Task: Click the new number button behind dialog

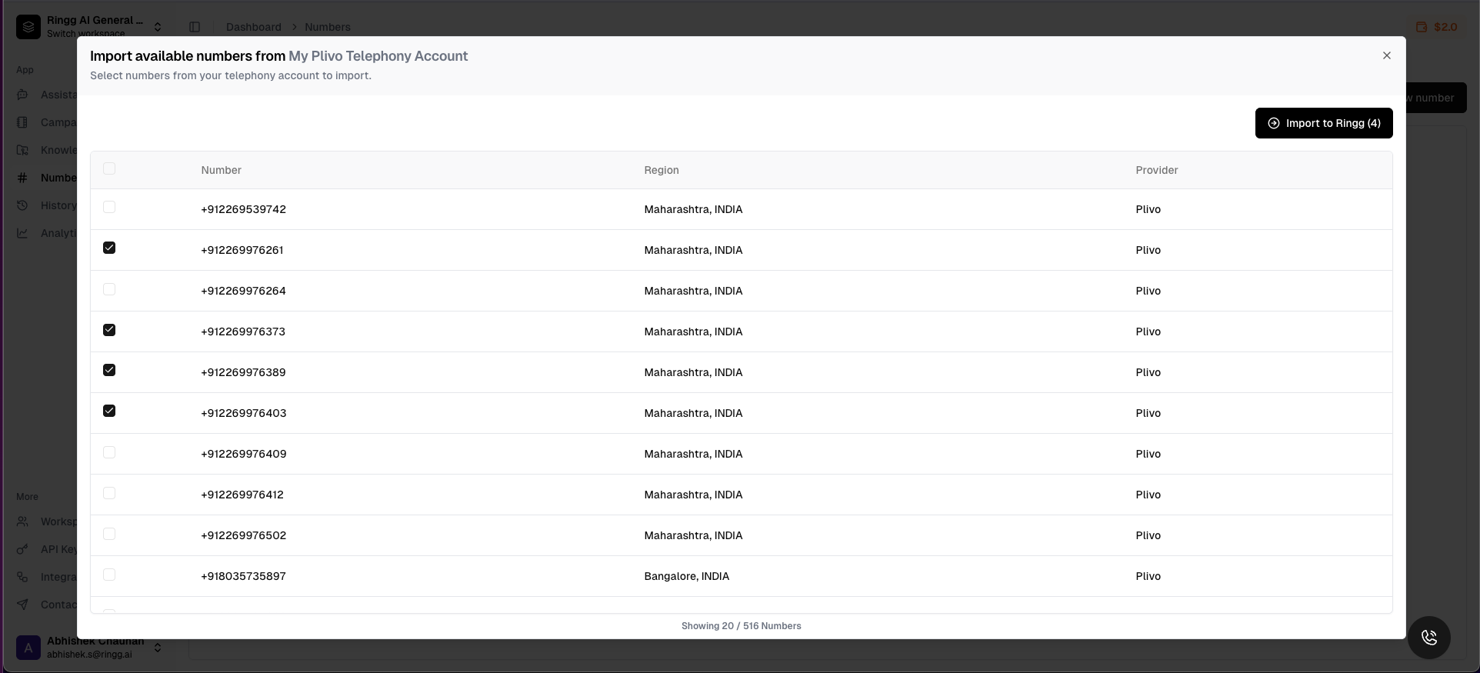Action: tap(1436, 98)
